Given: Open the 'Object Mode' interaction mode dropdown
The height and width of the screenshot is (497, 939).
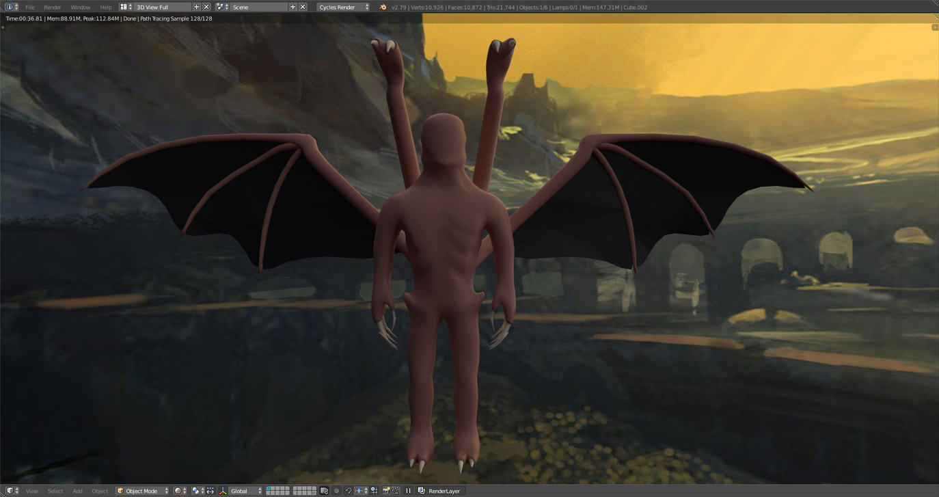Looking at the screenshot, I should click(142, 491).
